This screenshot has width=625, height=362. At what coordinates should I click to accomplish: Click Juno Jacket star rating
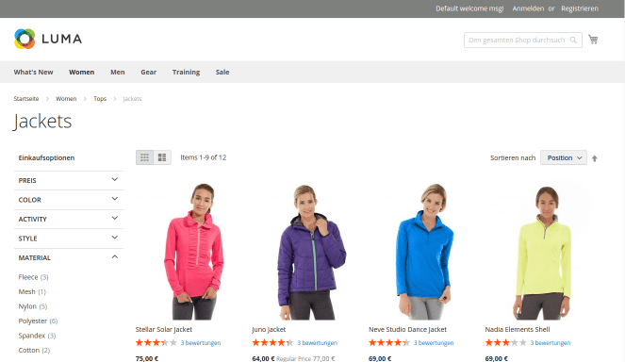272,342
